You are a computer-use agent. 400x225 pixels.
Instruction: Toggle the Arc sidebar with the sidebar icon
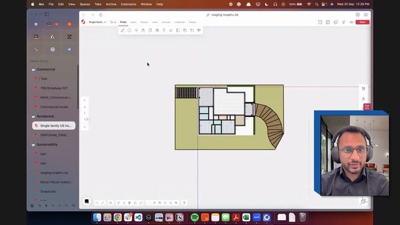pos(47,14)
